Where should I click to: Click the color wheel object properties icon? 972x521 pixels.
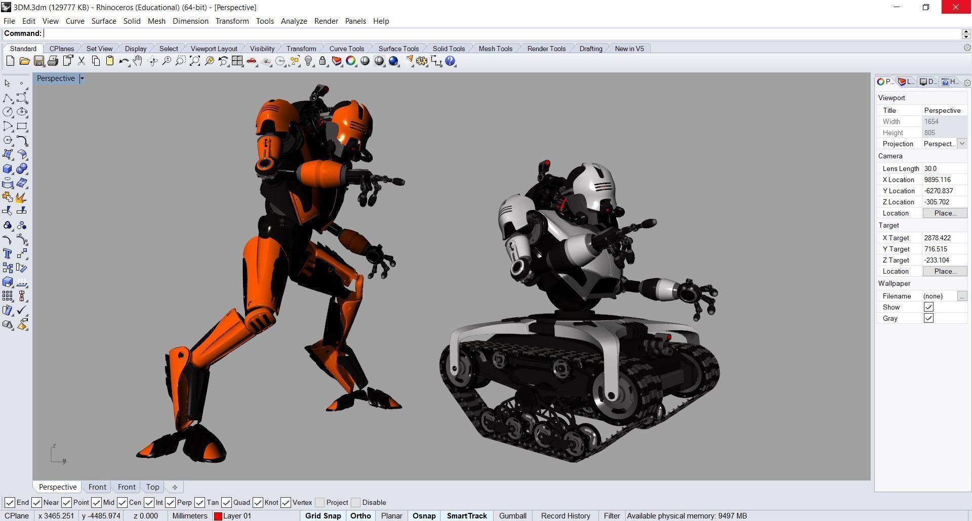pos(351,61)
